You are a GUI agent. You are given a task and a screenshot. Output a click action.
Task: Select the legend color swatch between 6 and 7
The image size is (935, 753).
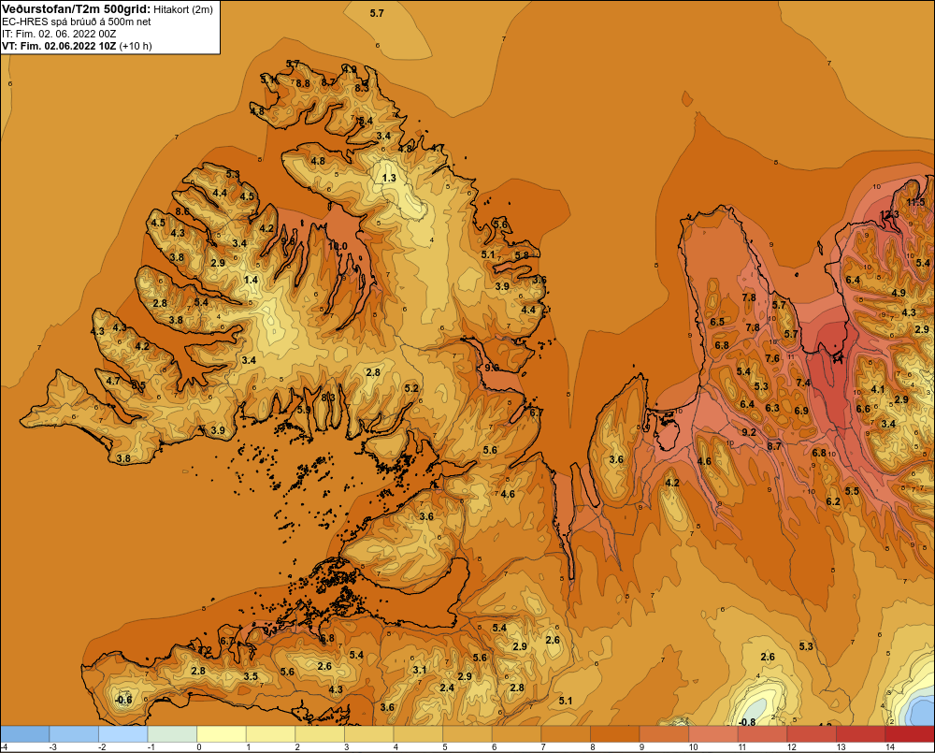coord(516,734)
